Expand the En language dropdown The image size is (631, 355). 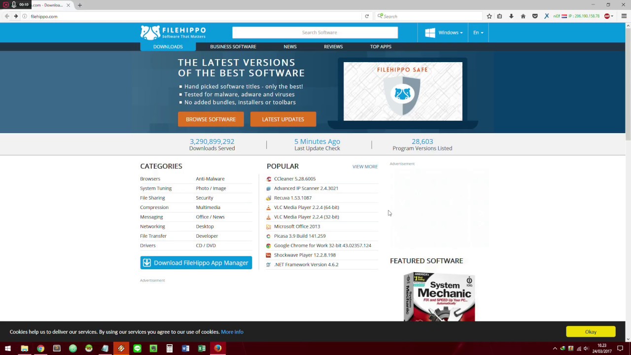pyautogui.click(x=478, y=33)
